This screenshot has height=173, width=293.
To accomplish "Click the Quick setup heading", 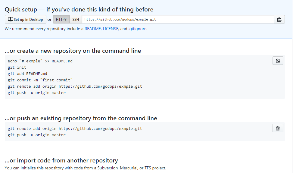I will click(x=79, y=10).
